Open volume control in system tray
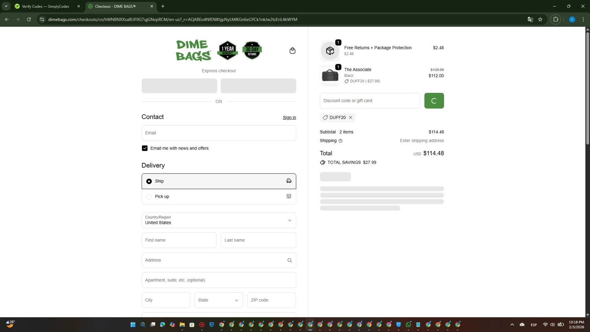The width and height of the screenshot is (590, 332). (x=552, y=325)
